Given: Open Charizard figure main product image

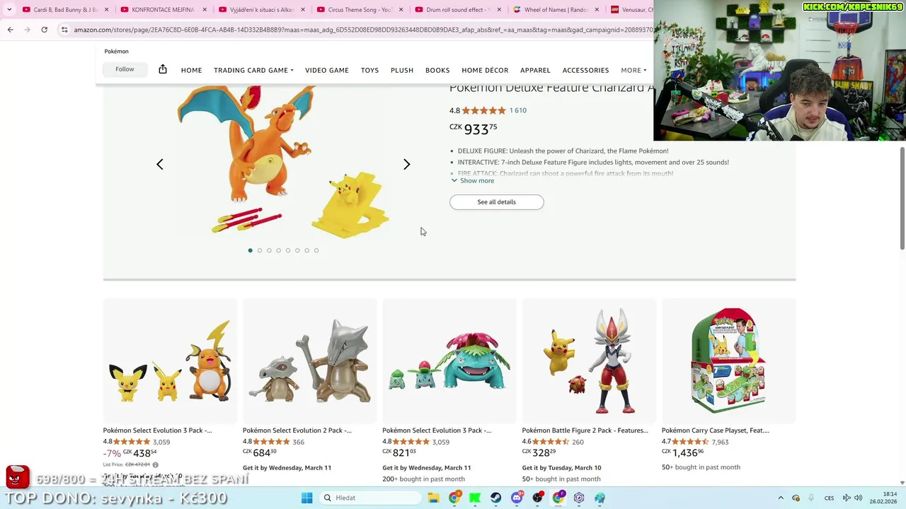Looking at the screenshot, I should [283, 163].
